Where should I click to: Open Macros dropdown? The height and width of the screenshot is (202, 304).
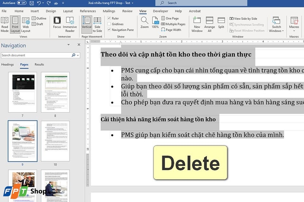pyautogui.click(x=294, y=25)
